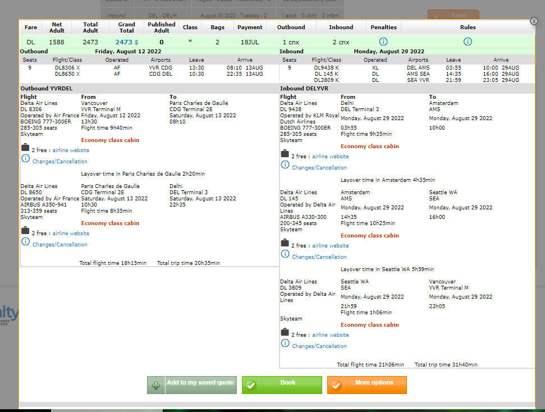Click info icon beside DL 8306 Changes/Cancellation
Screen dimensions: 545x412
(25, 159)
